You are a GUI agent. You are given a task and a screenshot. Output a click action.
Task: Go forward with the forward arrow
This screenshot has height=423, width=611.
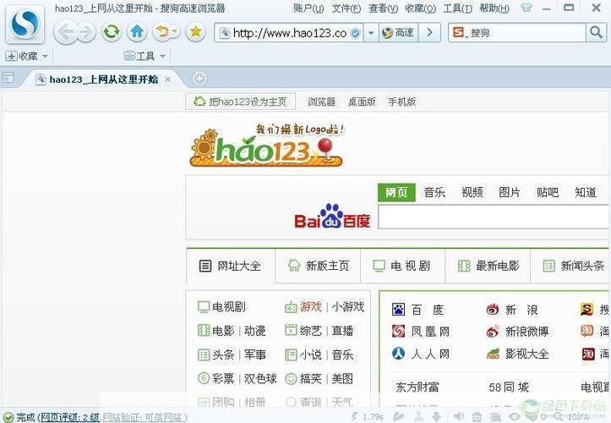tap(86, 32)
